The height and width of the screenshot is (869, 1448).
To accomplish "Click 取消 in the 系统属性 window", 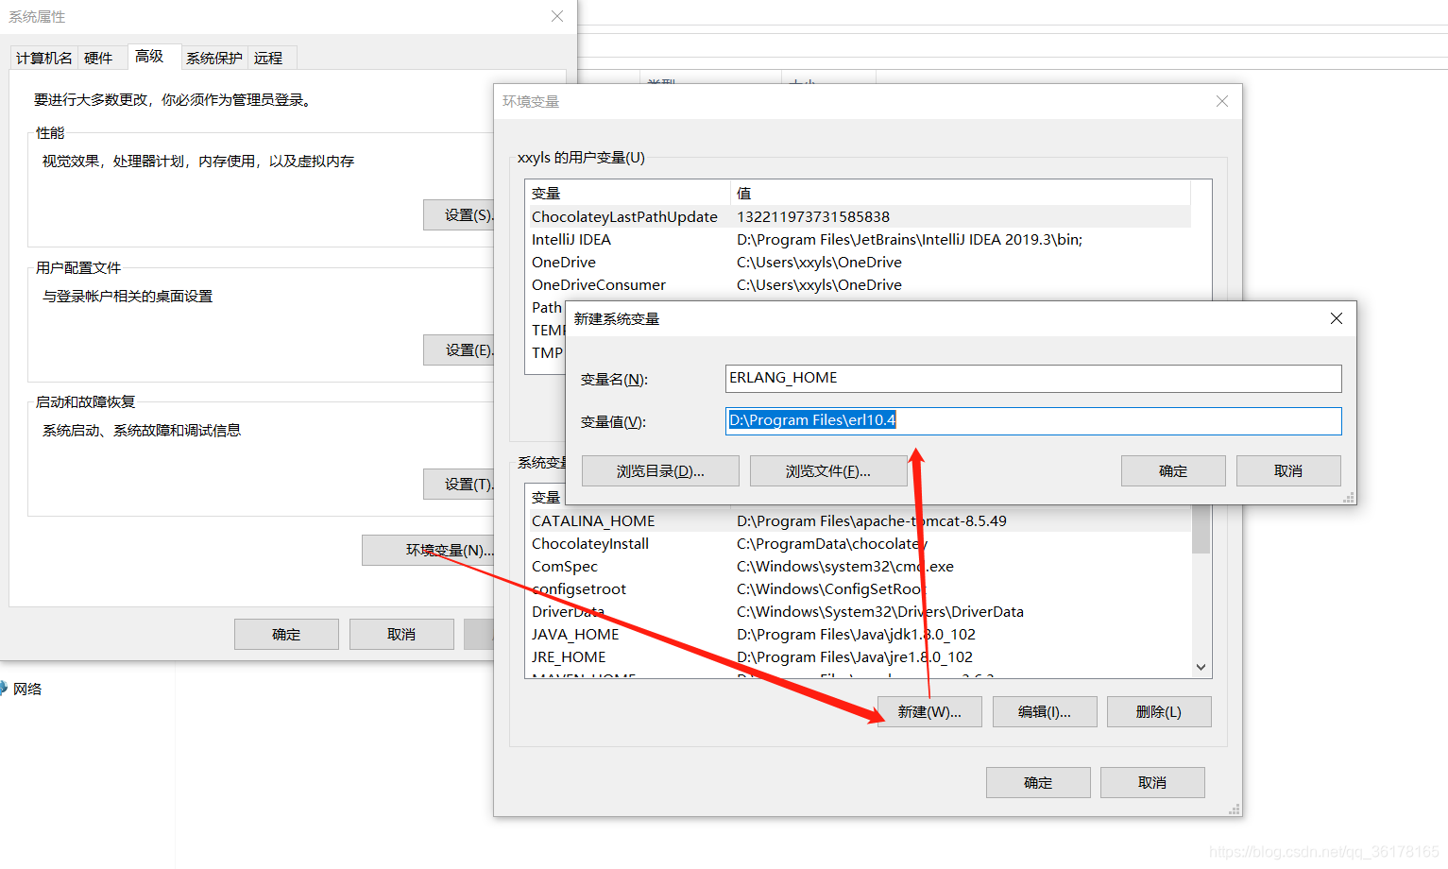I will pos(401,634).
